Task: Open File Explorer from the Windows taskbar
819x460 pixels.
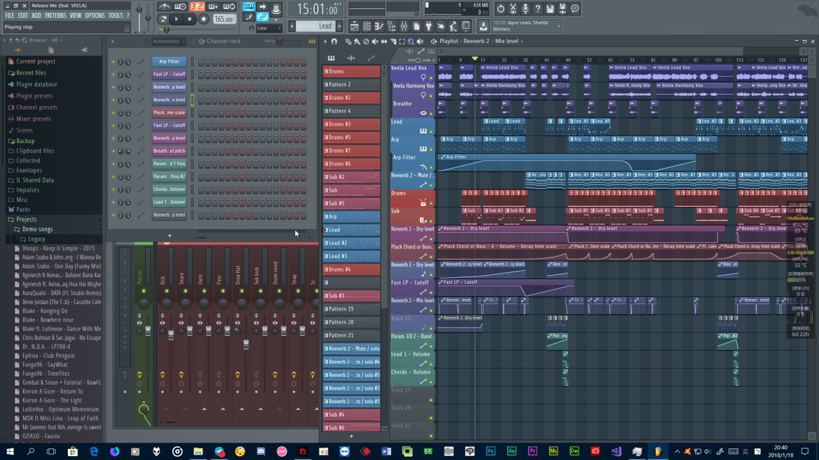Action: coord(198,452)
